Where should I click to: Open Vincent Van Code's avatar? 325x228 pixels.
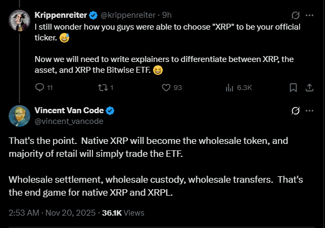coord(19,116)
